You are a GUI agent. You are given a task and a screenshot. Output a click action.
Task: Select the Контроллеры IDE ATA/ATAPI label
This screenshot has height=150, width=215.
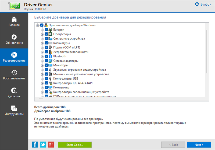[x=73, y=83]
